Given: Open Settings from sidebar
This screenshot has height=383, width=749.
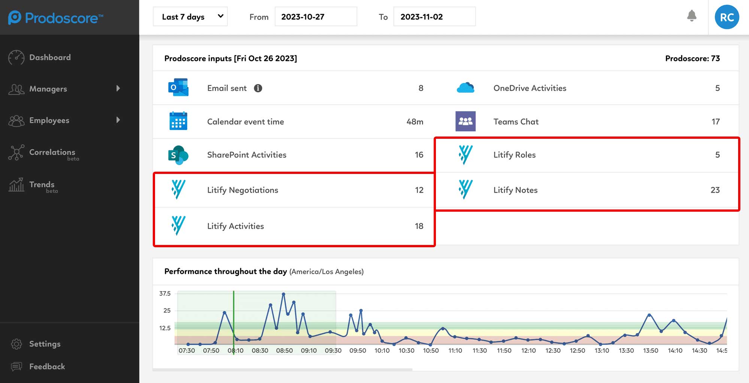Looking at the screenshot, I should coord(45,344).
